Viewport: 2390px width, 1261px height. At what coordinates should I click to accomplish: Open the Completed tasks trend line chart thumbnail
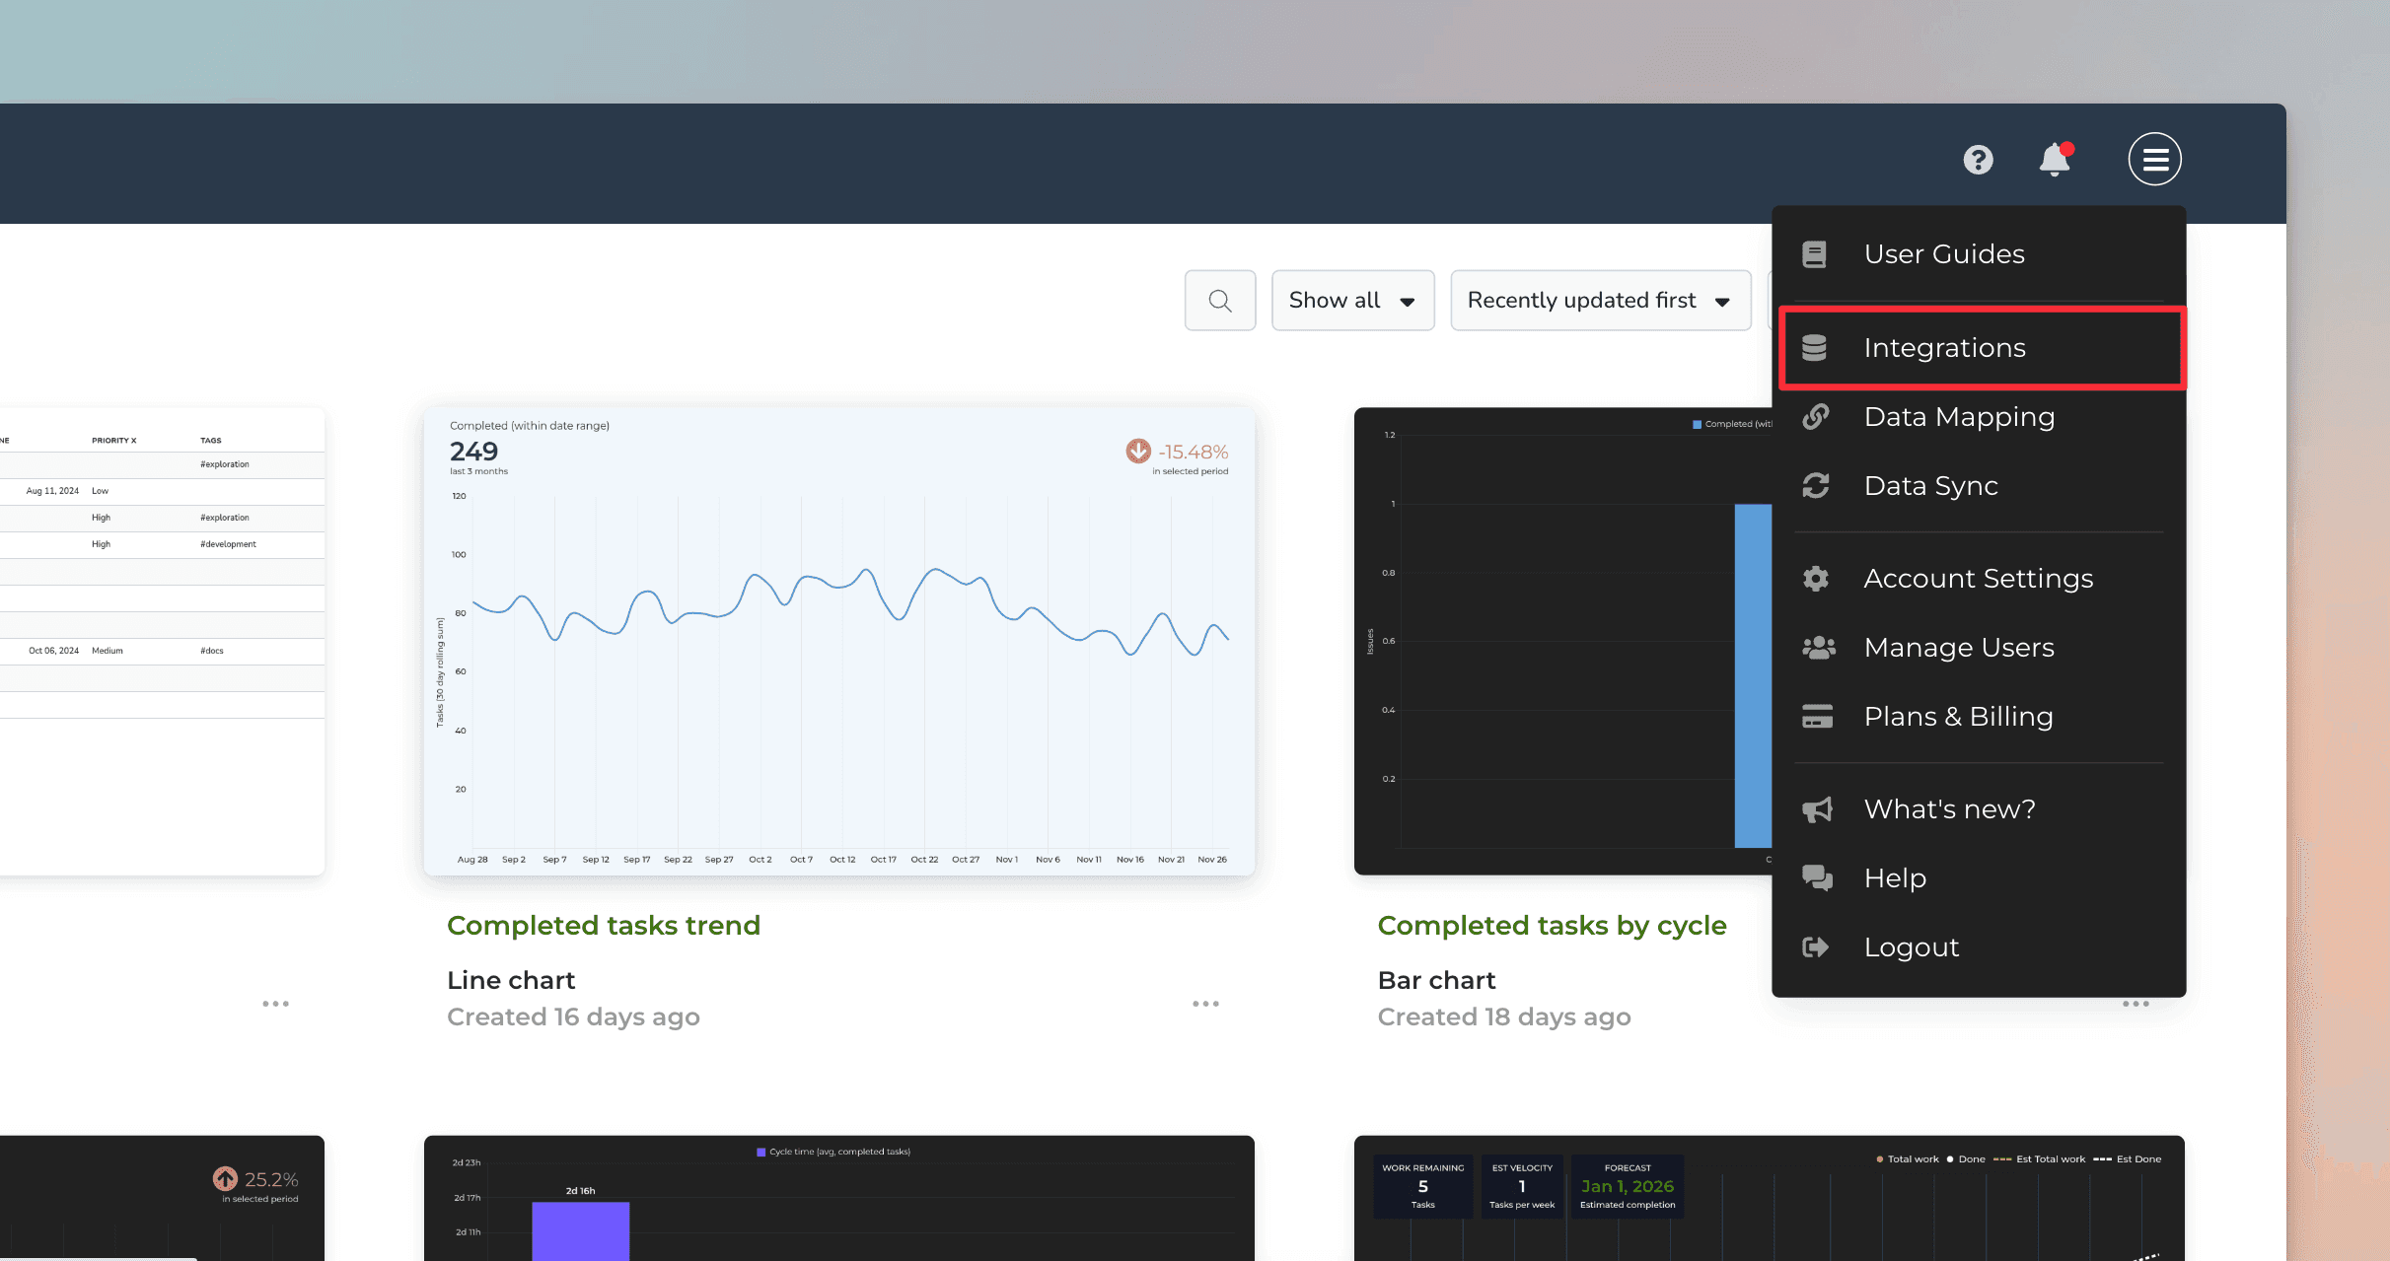click(839, 641)
